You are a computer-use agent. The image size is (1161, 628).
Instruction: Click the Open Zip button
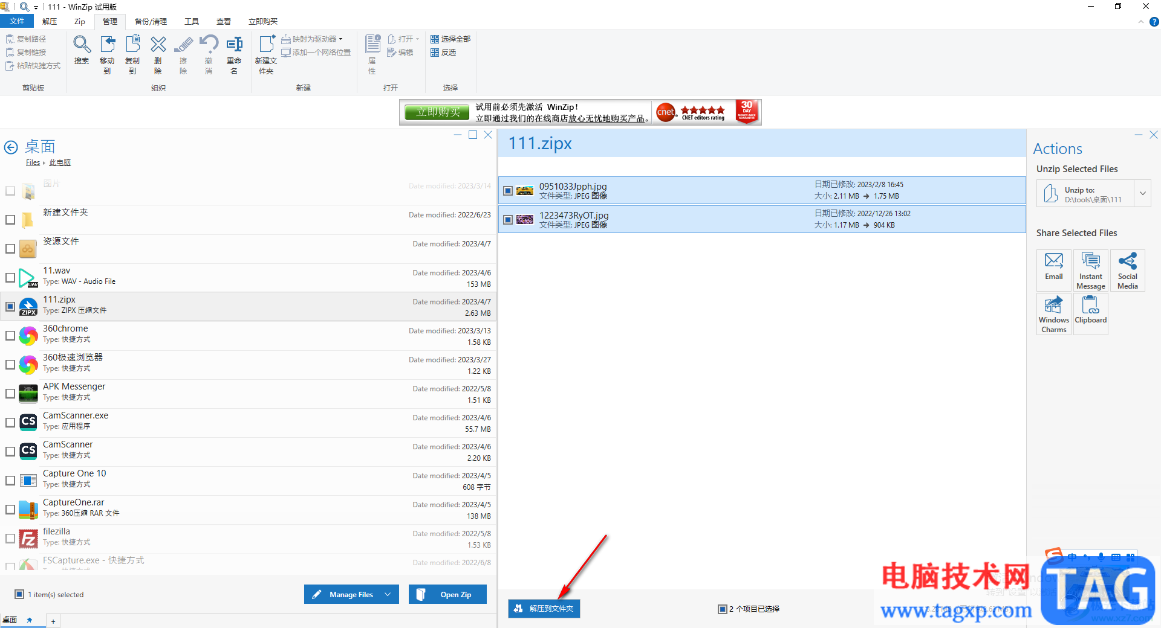[x=447, y=594]
